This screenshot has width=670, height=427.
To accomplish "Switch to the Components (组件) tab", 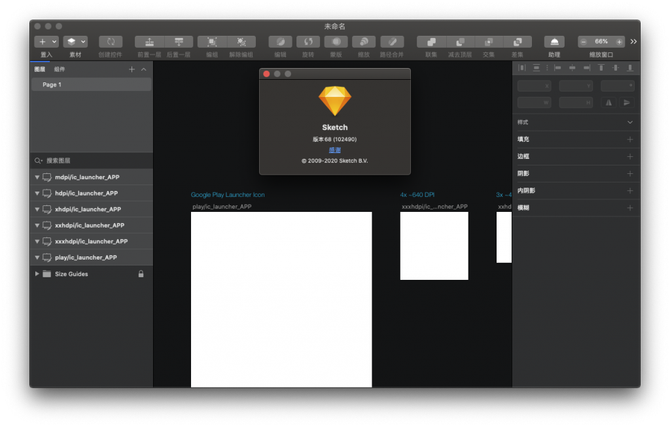I will [60, 69].
